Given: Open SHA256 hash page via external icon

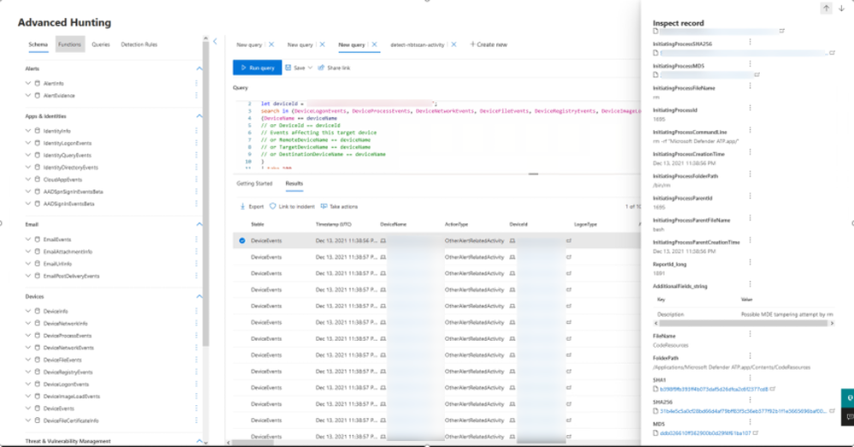Looking at the screenshot, I should click(832, 411).
